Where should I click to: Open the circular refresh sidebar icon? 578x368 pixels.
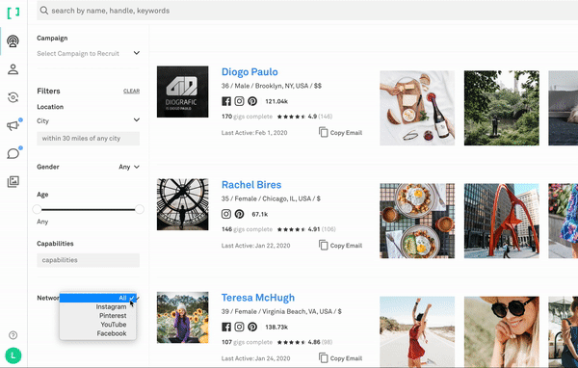click(13, 97)
